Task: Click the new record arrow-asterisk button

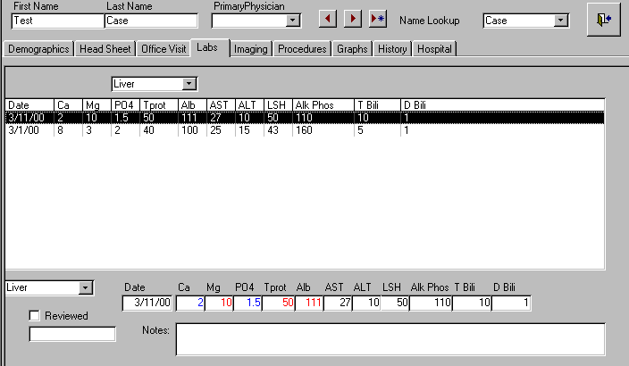Action: tap(377, 20)
